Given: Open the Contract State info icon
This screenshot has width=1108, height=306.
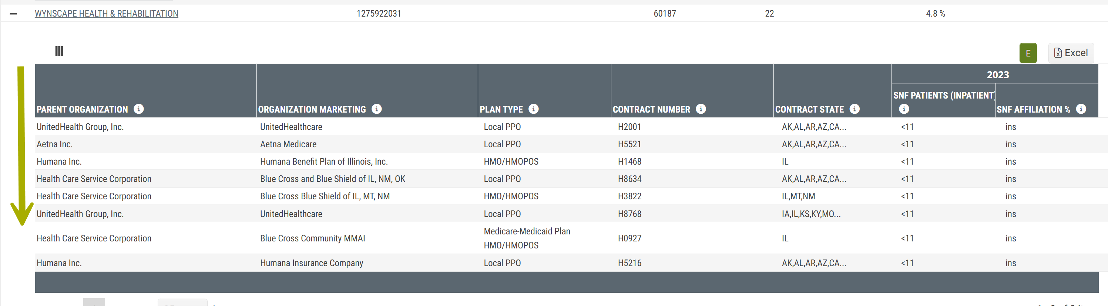Looking at the screenshot, I should tap(854, 109).
